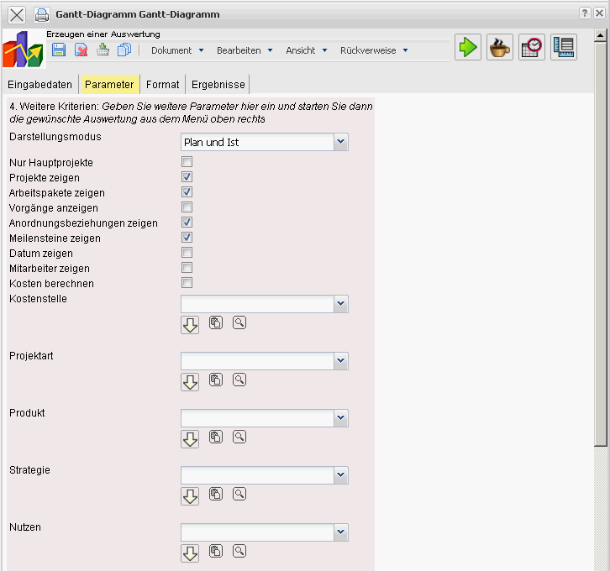Open the Bearbeiten menu
This screenshot has height=571, width=610.
[x=245, y=50]
